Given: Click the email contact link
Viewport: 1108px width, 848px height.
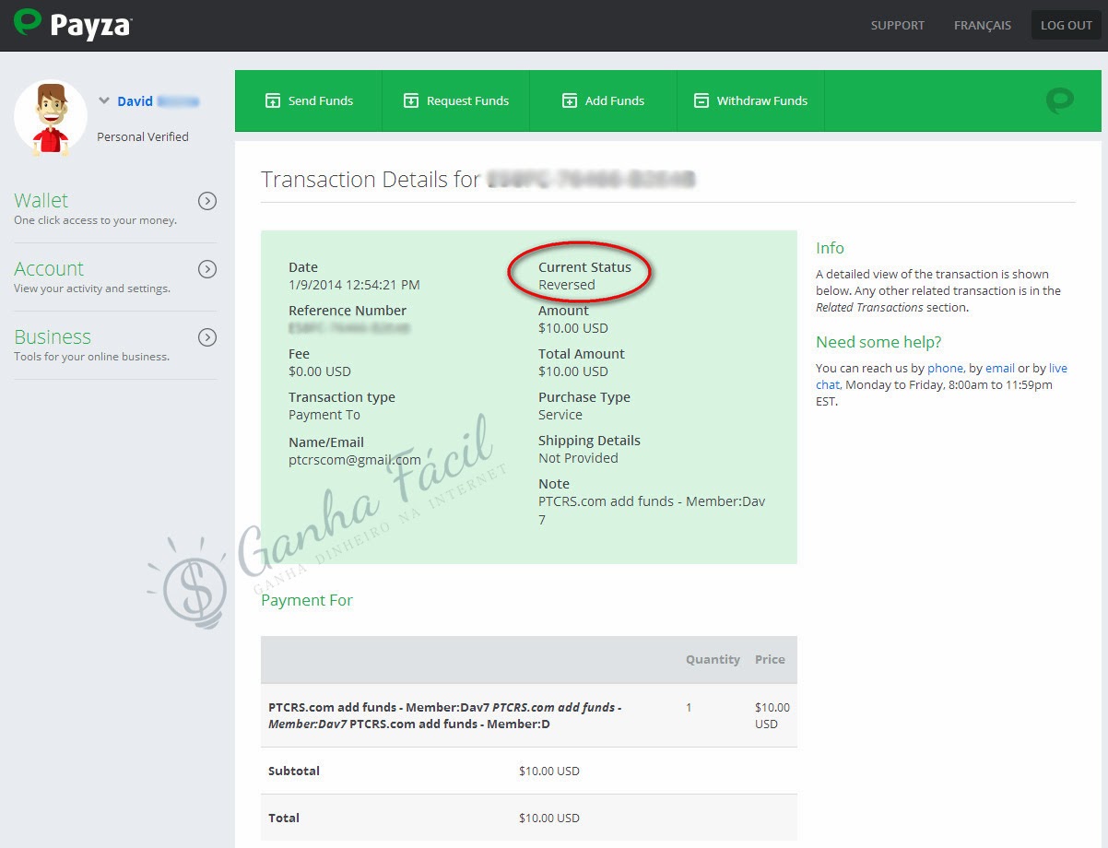Looking at the screenshot, I should (1000, 368).
